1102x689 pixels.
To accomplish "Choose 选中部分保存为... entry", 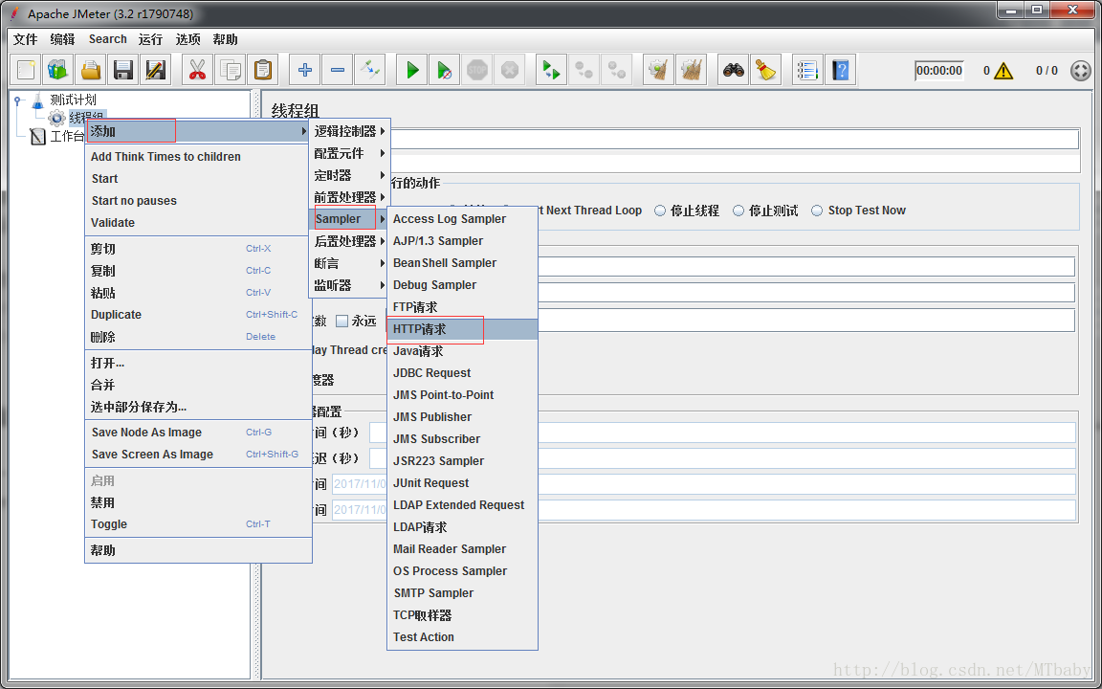I will pyautogui.click(x=197, y=407).
